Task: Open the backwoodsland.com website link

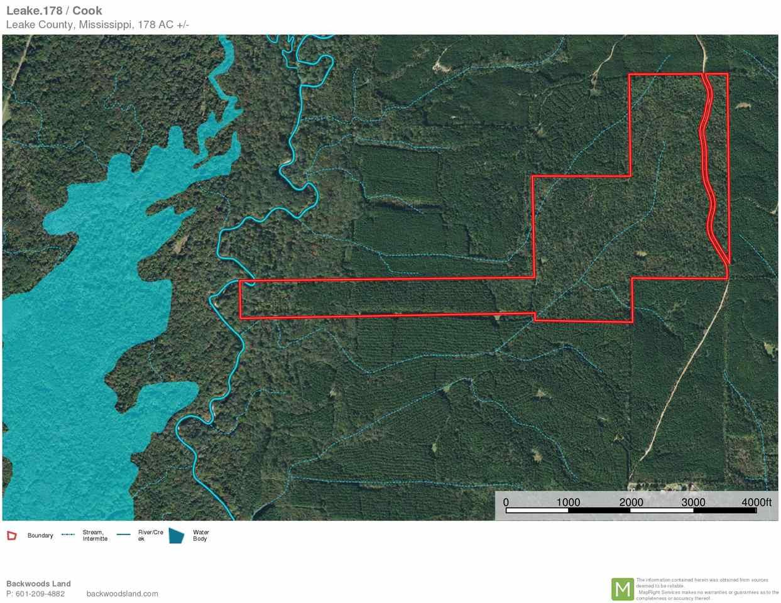Action: click(122, 594)
